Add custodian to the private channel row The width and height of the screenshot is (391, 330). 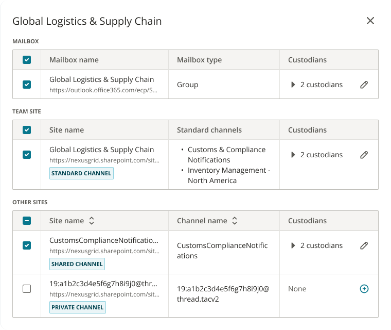coord(364,289)
